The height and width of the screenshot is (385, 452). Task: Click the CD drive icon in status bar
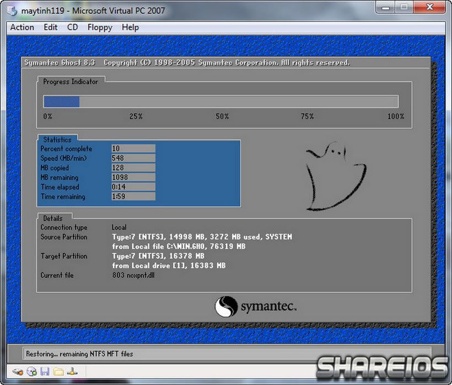[32, 371]
